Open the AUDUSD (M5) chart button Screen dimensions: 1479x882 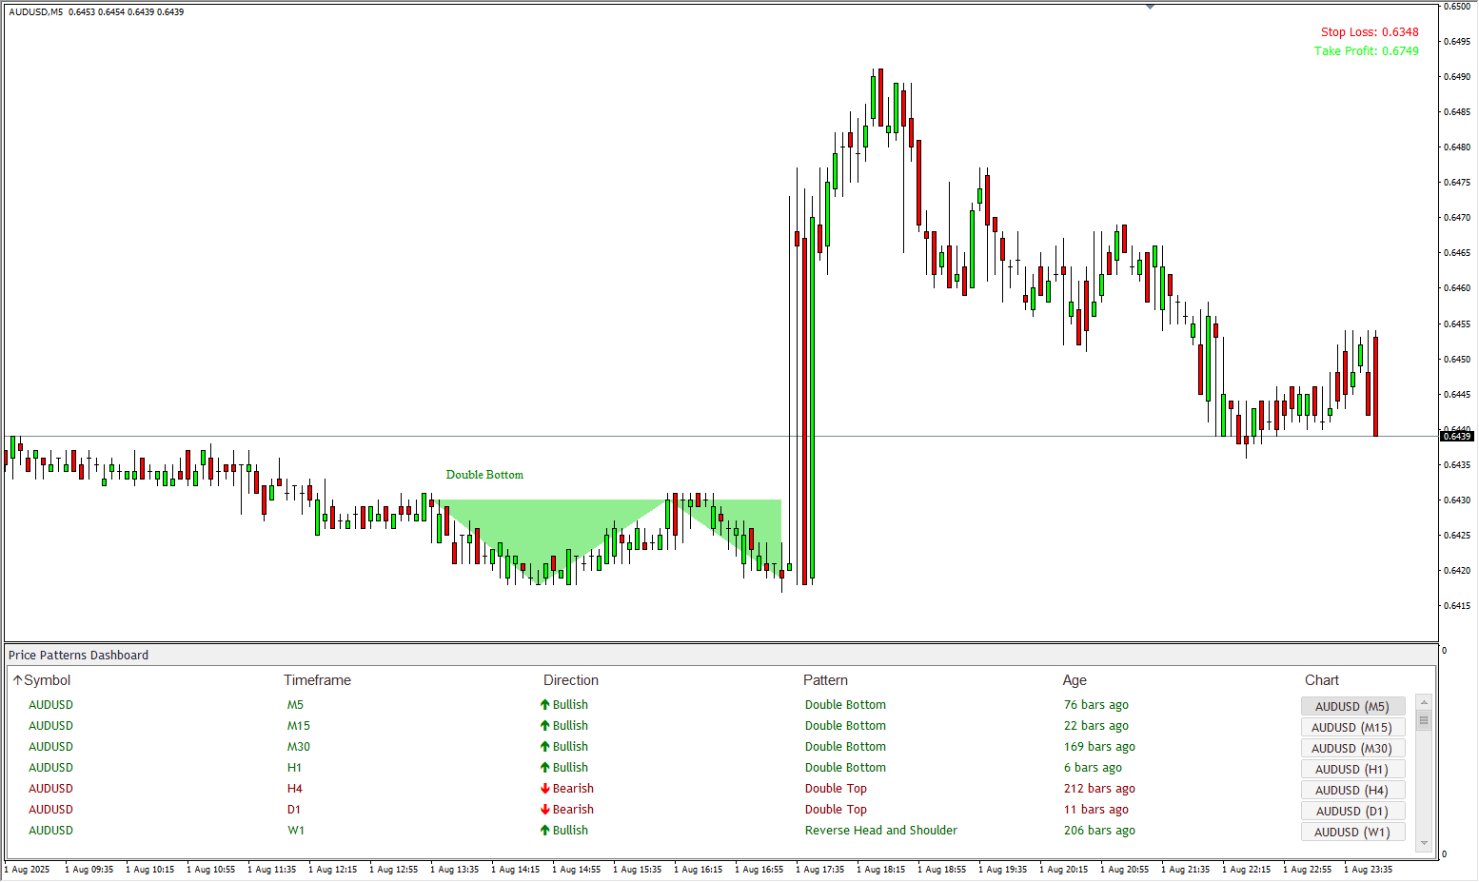(1352, 706)
